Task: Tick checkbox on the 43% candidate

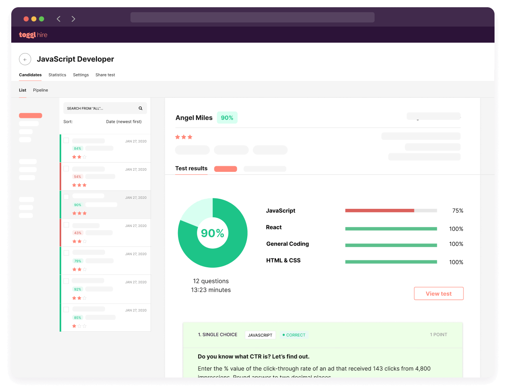Action: tap(66, 225)
